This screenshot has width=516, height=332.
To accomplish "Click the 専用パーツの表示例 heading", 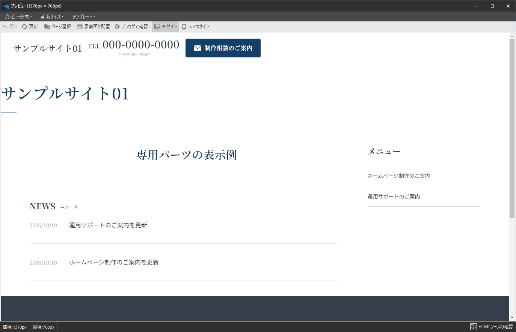I will pyautogui.click(x=187, y=155).
